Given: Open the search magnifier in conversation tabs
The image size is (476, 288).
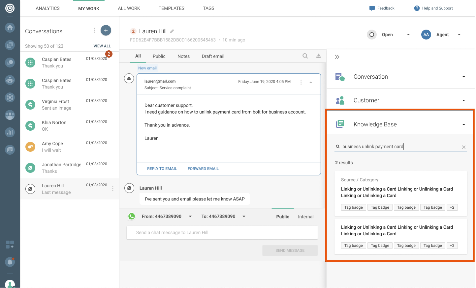Looking at the screenshot, I should pos(305,56).
